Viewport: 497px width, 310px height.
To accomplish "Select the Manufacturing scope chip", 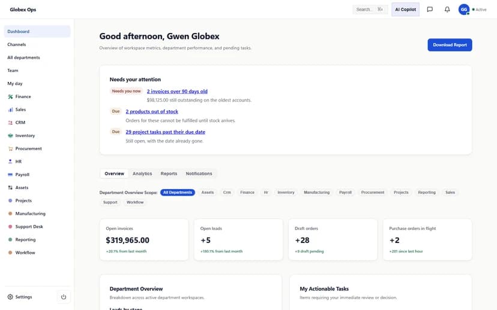I will (x=317, y=193).
